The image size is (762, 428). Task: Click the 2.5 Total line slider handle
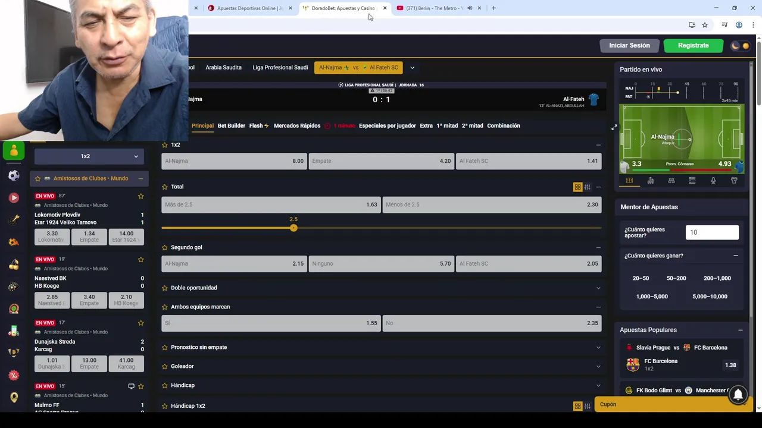point(293,228)
